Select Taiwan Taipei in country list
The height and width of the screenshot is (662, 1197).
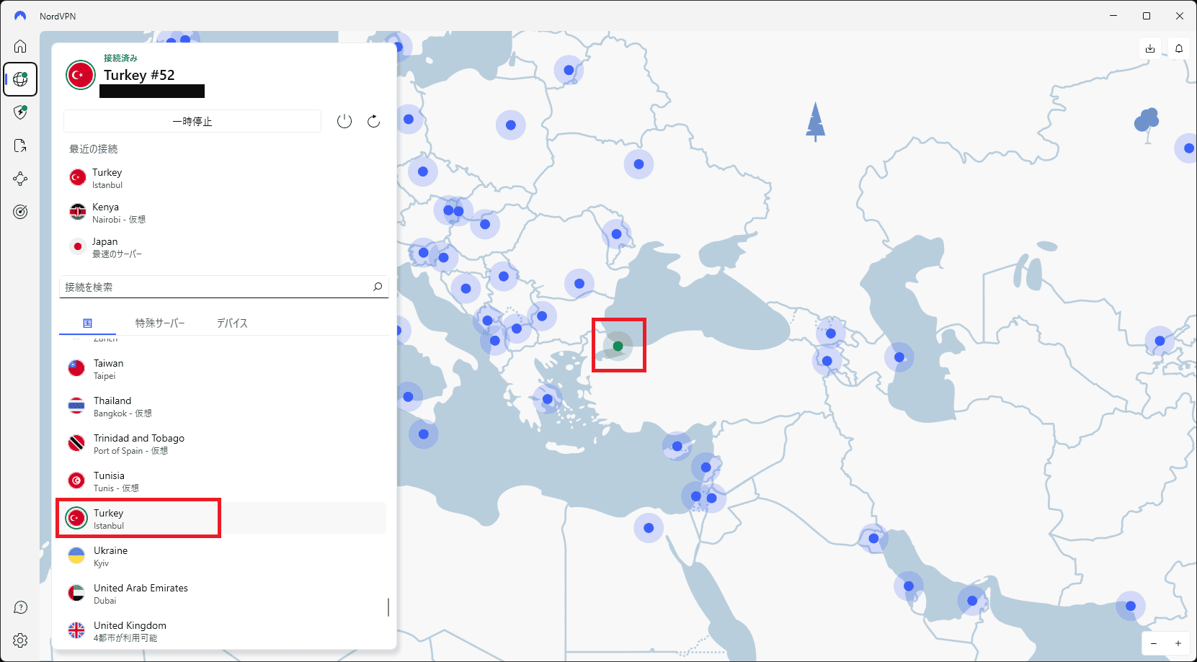223,369
